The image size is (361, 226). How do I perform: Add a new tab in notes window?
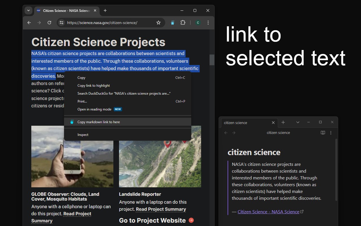pos(283,122)
